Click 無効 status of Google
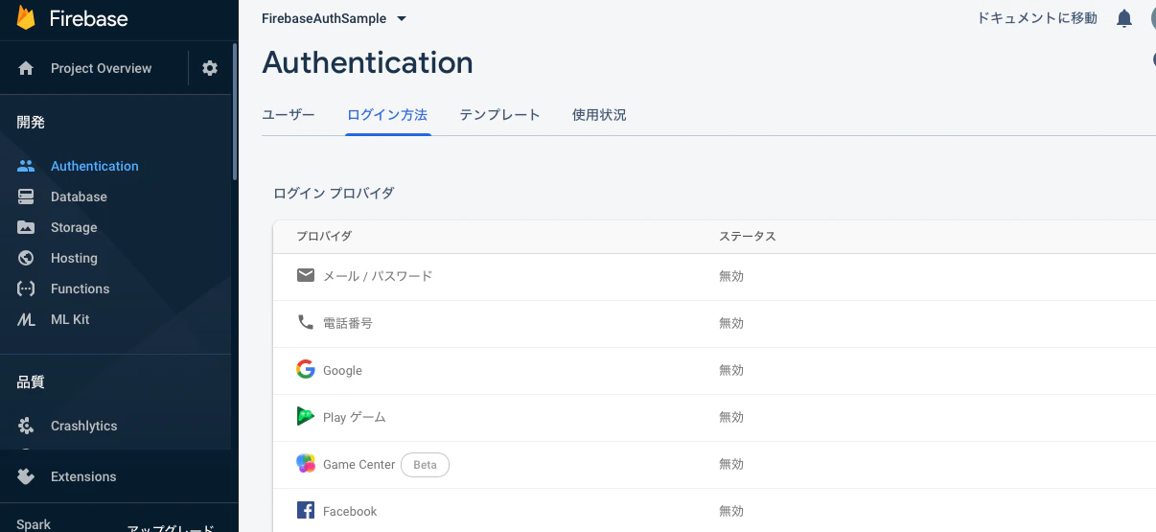Screen dimensions: 1156x532 point(731,370)
